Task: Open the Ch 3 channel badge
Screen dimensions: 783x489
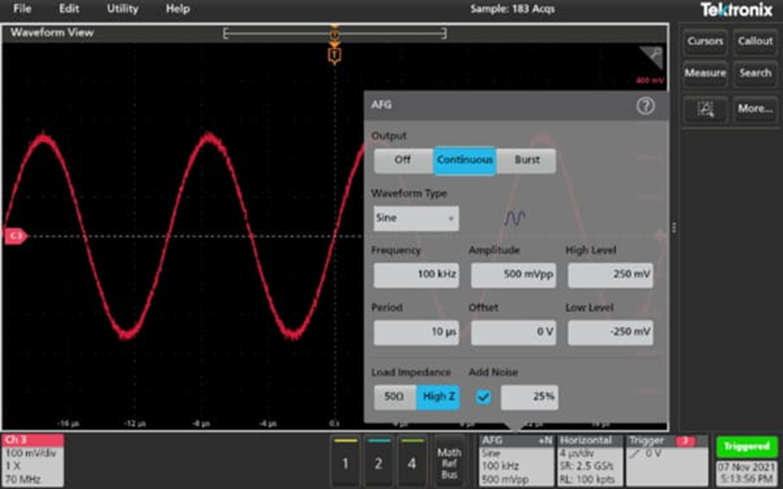Action: click(33, 460)
